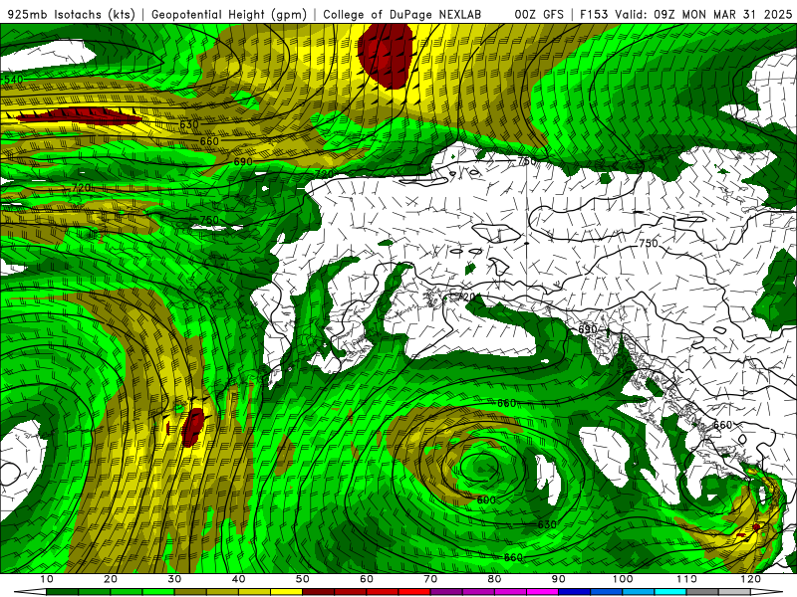The image size is (797, 597).
Task: Select the olive 30-35 kt legend swatch
Action: (x=190, y=592)
